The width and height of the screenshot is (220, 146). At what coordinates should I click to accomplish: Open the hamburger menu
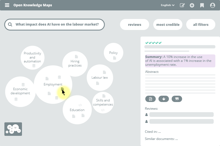point(7,5)
